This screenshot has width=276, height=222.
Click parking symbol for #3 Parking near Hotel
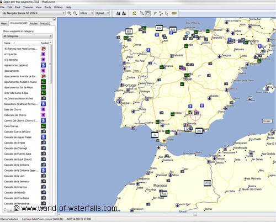coord(43,49)
